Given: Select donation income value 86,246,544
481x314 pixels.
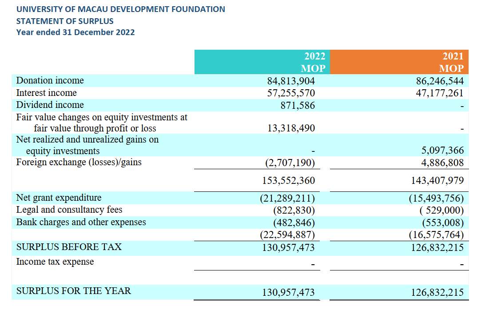Looking at the screenshot, I should tap(440, 81).
